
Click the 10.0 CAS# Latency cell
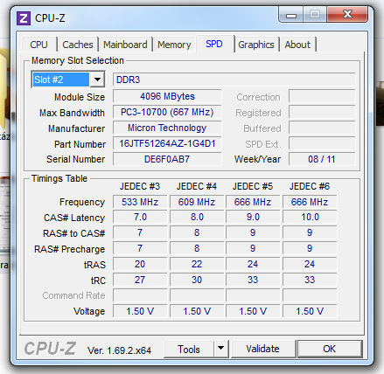point(310,217)
